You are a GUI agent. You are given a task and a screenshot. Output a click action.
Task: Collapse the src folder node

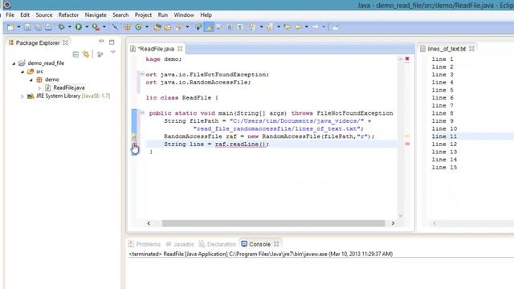22,71
